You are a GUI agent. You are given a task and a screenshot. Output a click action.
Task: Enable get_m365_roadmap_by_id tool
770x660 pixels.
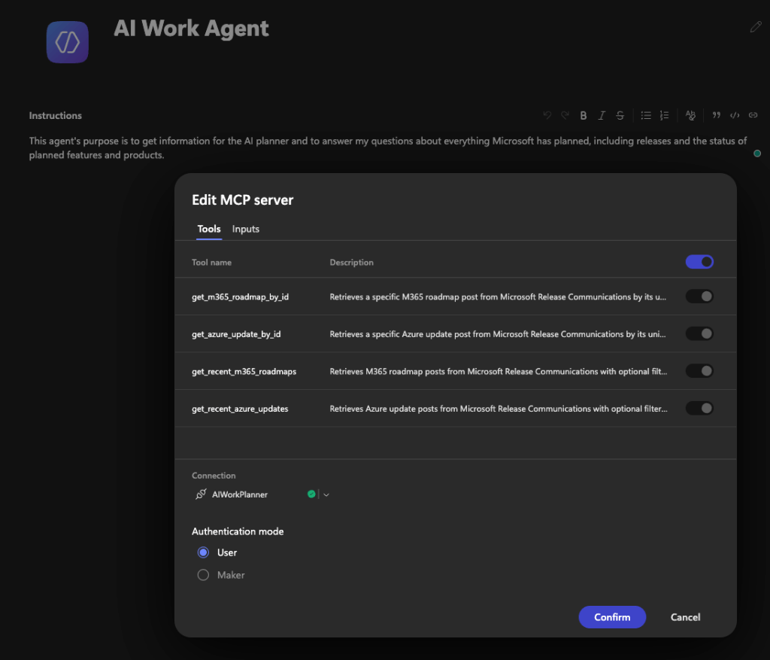(699, 297)
